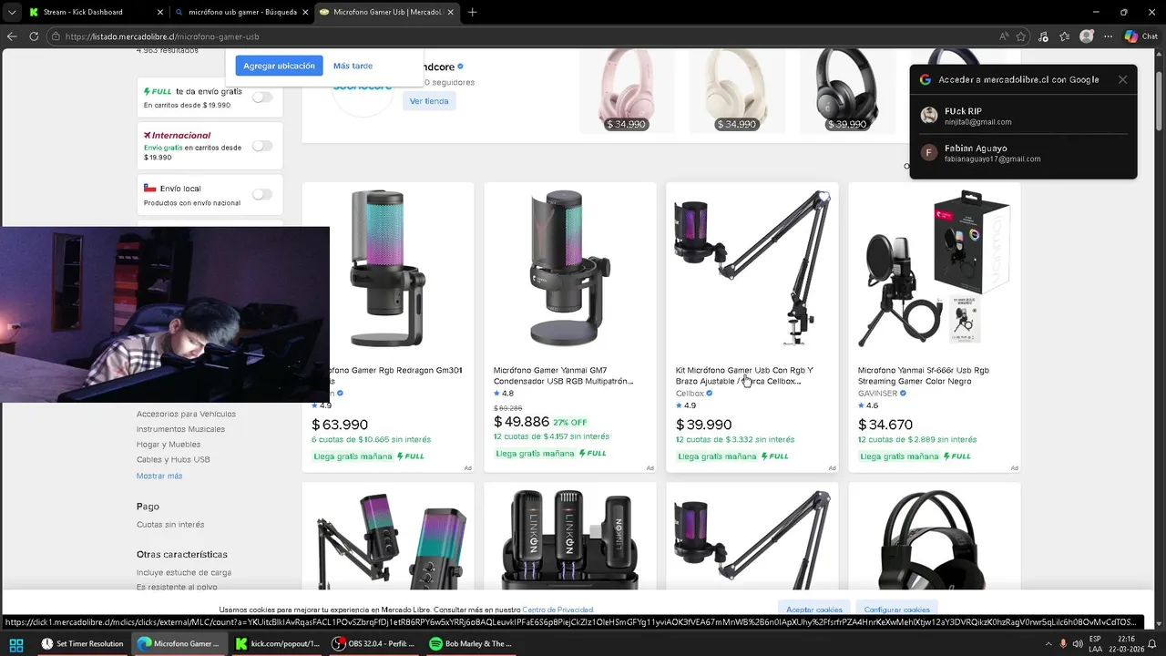Screen dimensions: 1166x656
Task: Open Microfono Yanmai Sf-666r product title
Action: pyautogui.click(x=923, y=375)
